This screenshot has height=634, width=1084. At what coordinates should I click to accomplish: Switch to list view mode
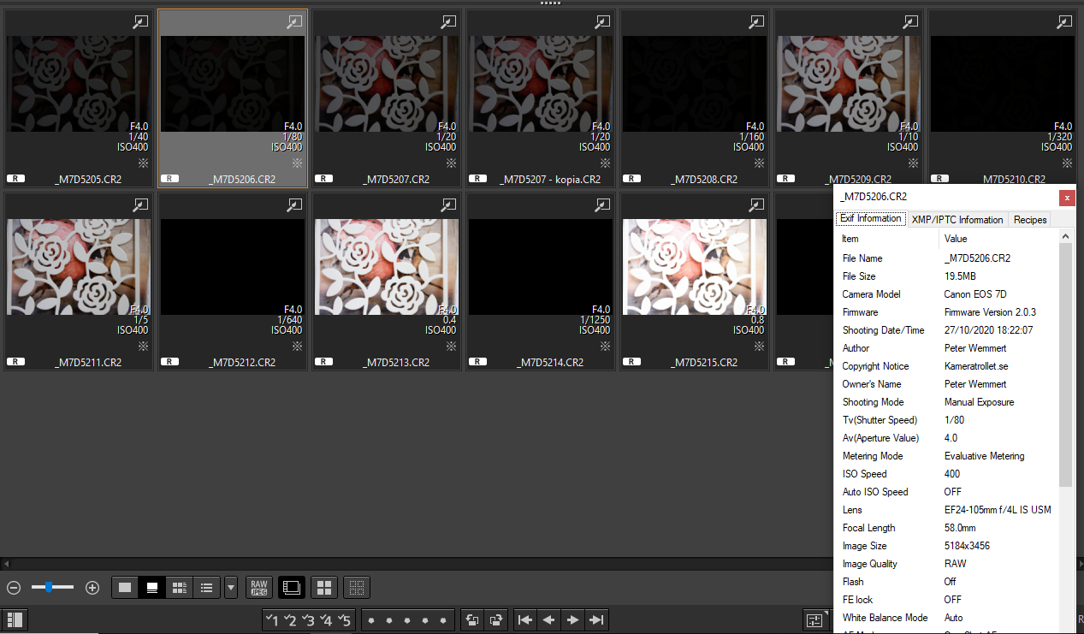(x=206, y=587)
